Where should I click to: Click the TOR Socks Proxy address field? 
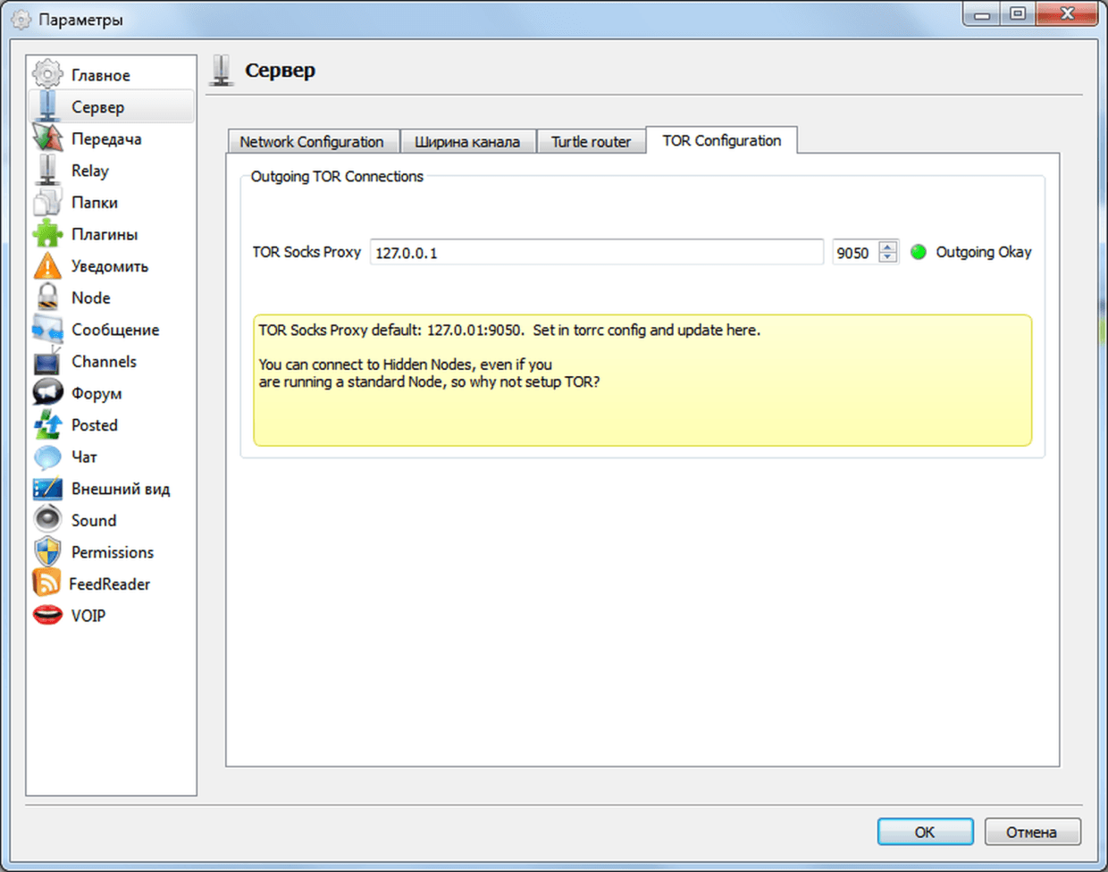[x=596, y=253]
